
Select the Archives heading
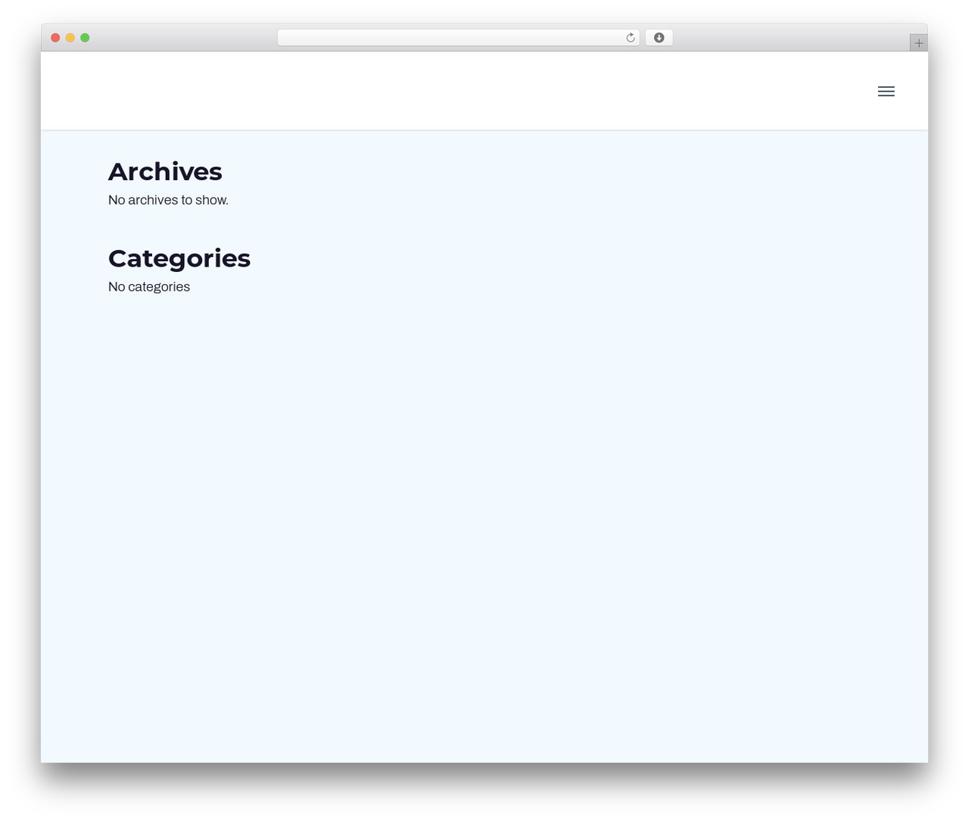click(165, 172)
